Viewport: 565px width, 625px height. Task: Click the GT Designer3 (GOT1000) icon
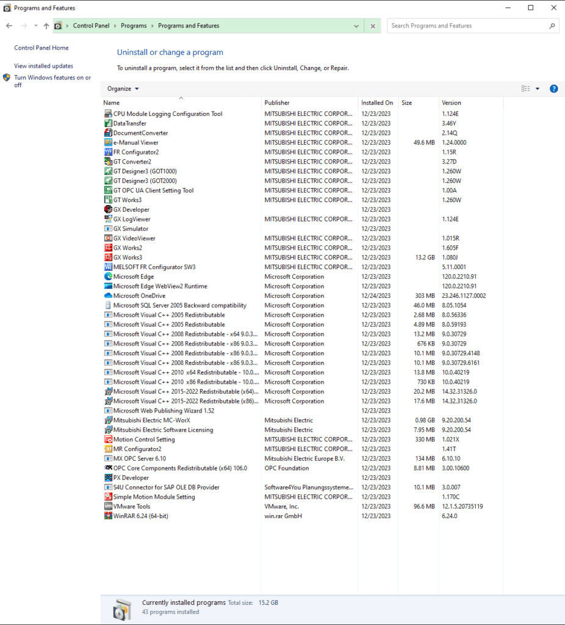coord(108,171)
